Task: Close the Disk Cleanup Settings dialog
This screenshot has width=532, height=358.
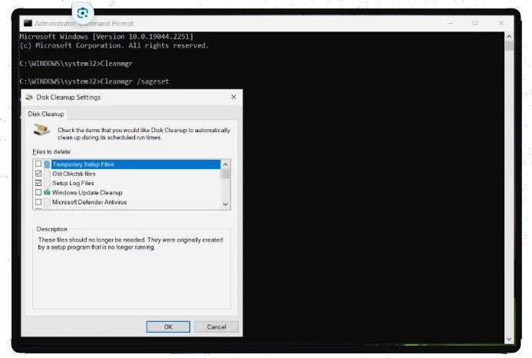Action: click(x=234, y=97)
